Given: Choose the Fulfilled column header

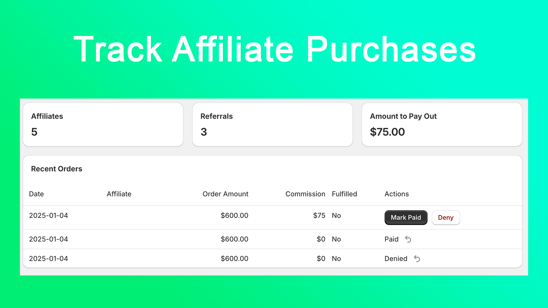Looking at the screenshot, I should pyautogui.click(x=344, y=194).
